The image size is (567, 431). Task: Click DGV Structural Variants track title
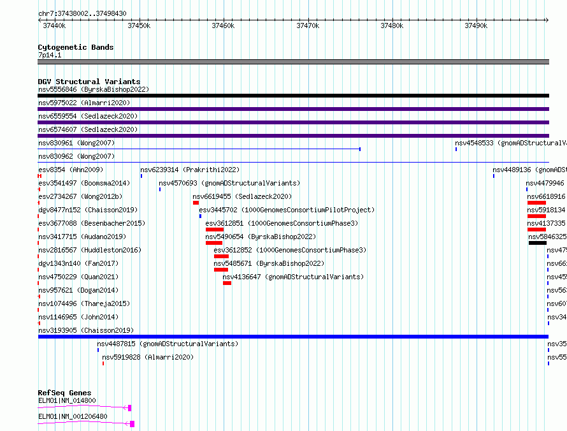click(x=89, y=82)
